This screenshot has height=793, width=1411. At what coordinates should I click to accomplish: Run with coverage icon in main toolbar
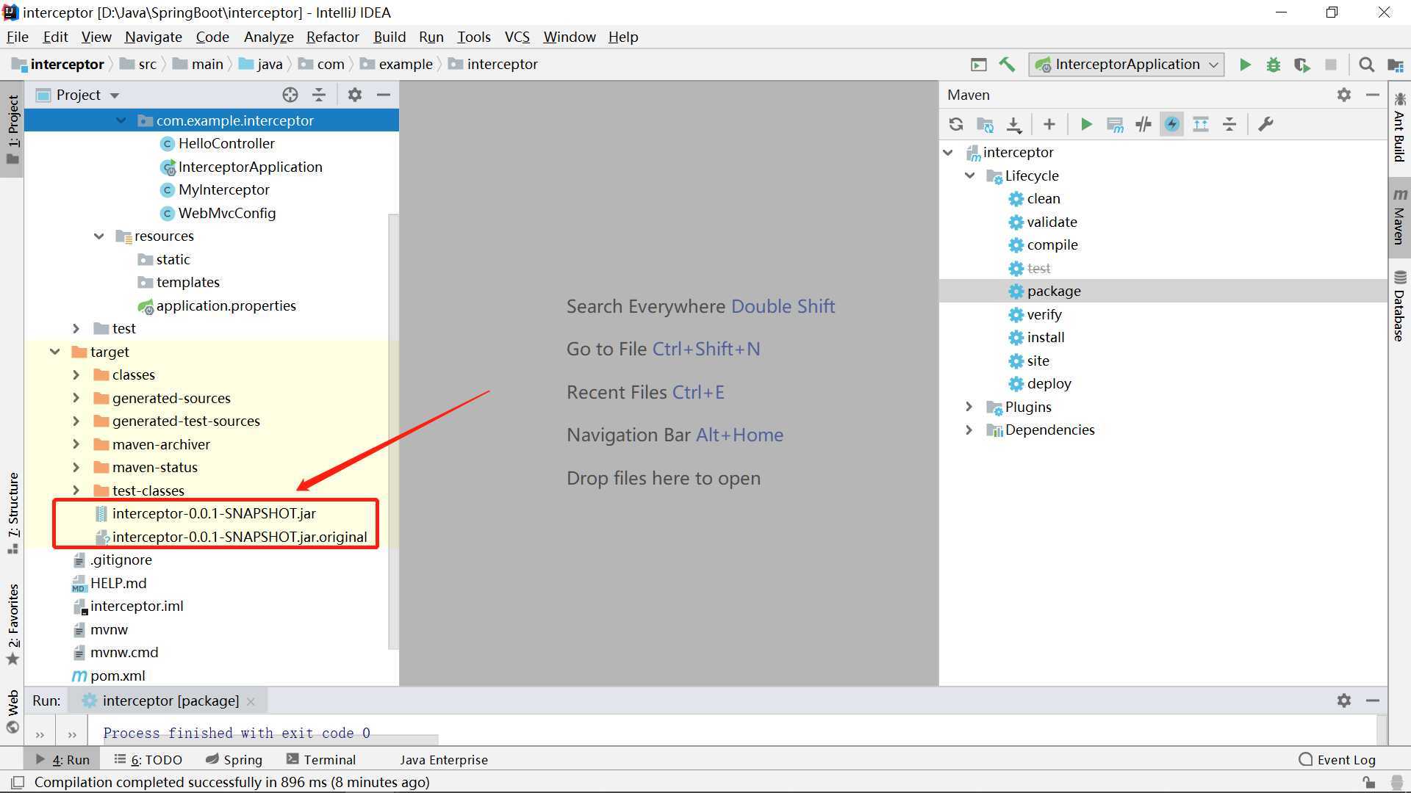click(x=1302, y=65)
